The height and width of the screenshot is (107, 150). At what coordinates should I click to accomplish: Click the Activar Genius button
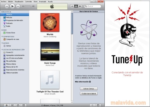89,89
